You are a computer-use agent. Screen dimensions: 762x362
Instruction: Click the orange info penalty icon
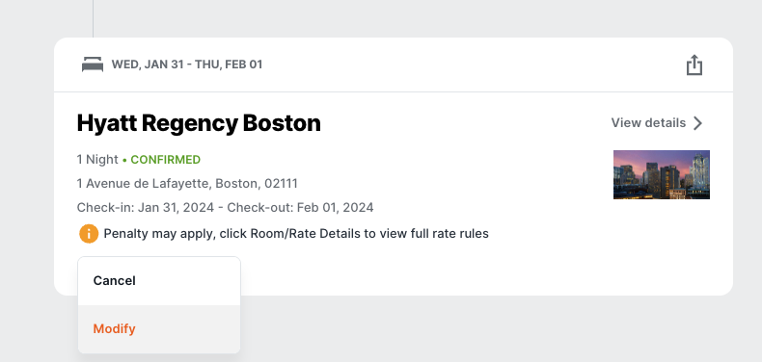(x=89, y=234)
